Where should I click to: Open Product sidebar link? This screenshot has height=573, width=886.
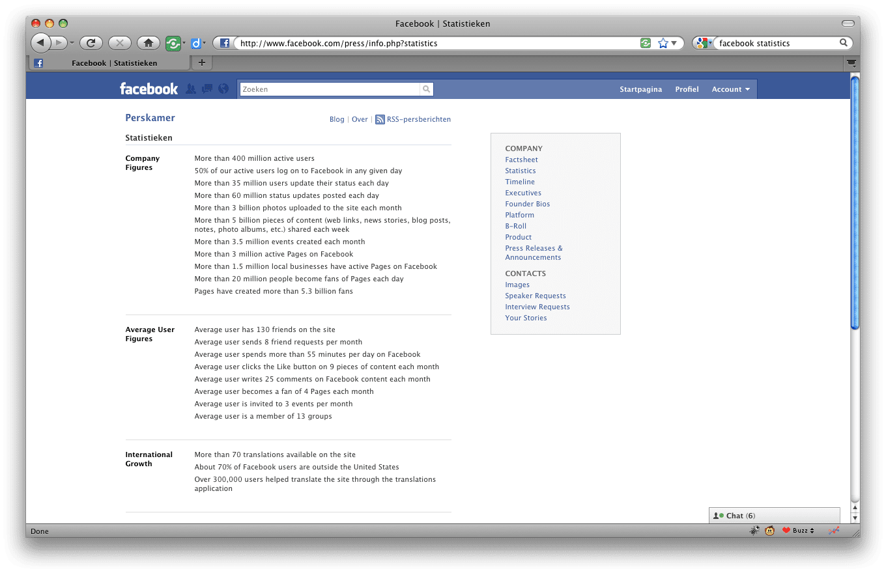(x=518, y=237)
